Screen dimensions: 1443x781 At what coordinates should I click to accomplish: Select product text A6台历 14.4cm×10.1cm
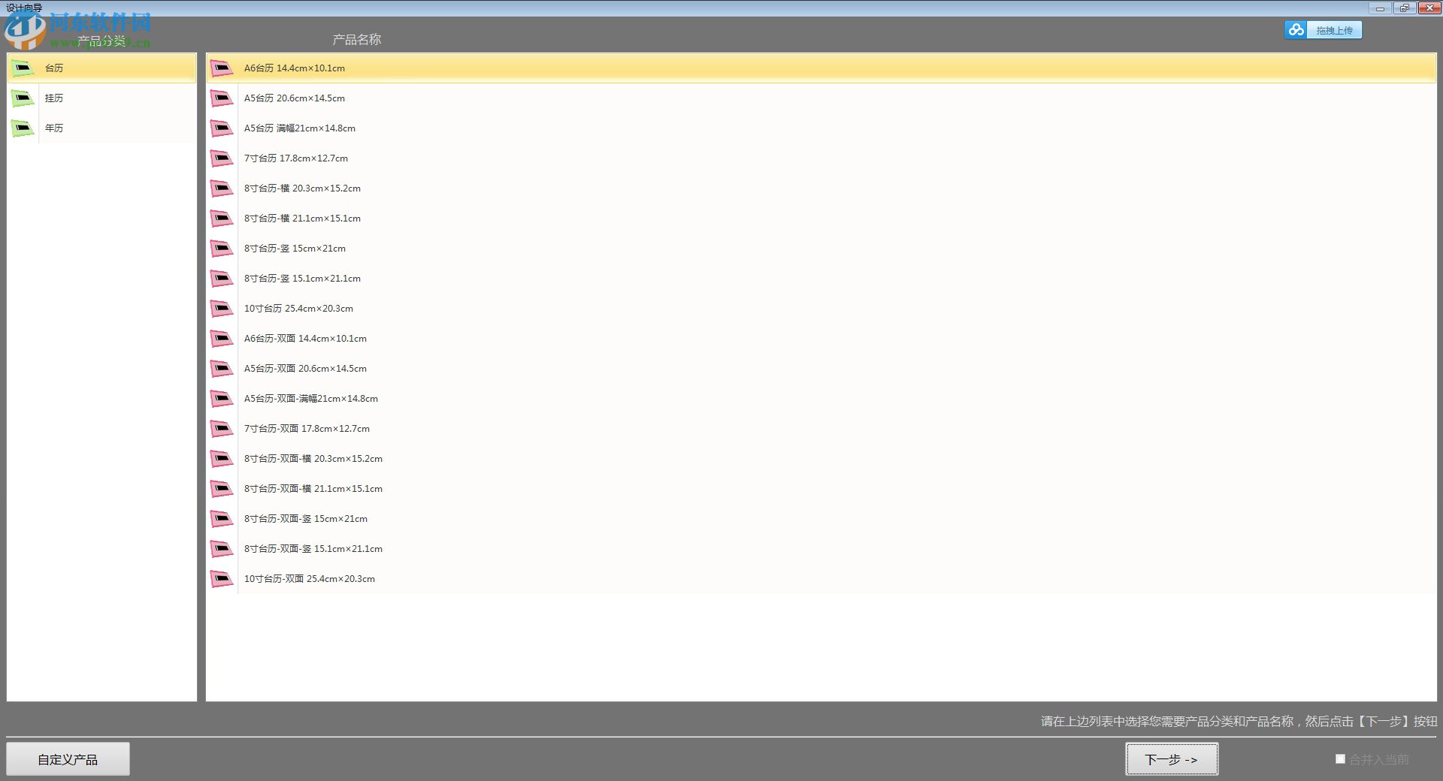pos(295,68)
